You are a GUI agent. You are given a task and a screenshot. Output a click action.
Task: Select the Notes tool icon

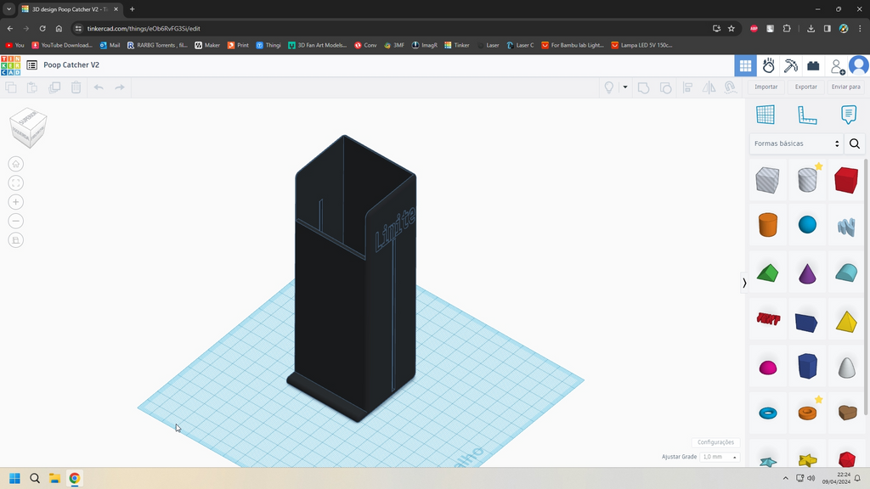click(x=849, y=115)
